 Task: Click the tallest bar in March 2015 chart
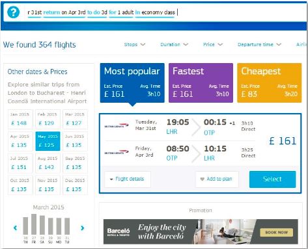34,224
